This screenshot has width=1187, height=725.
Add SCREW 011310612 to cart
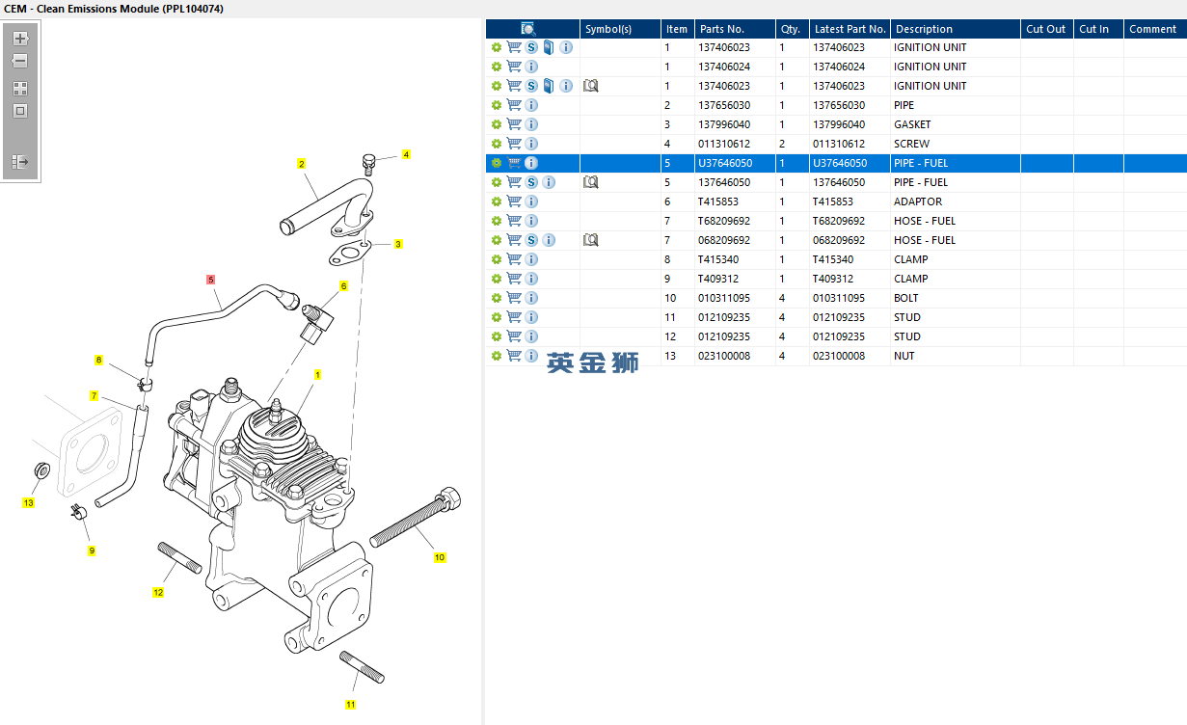[x=514, y=144]
